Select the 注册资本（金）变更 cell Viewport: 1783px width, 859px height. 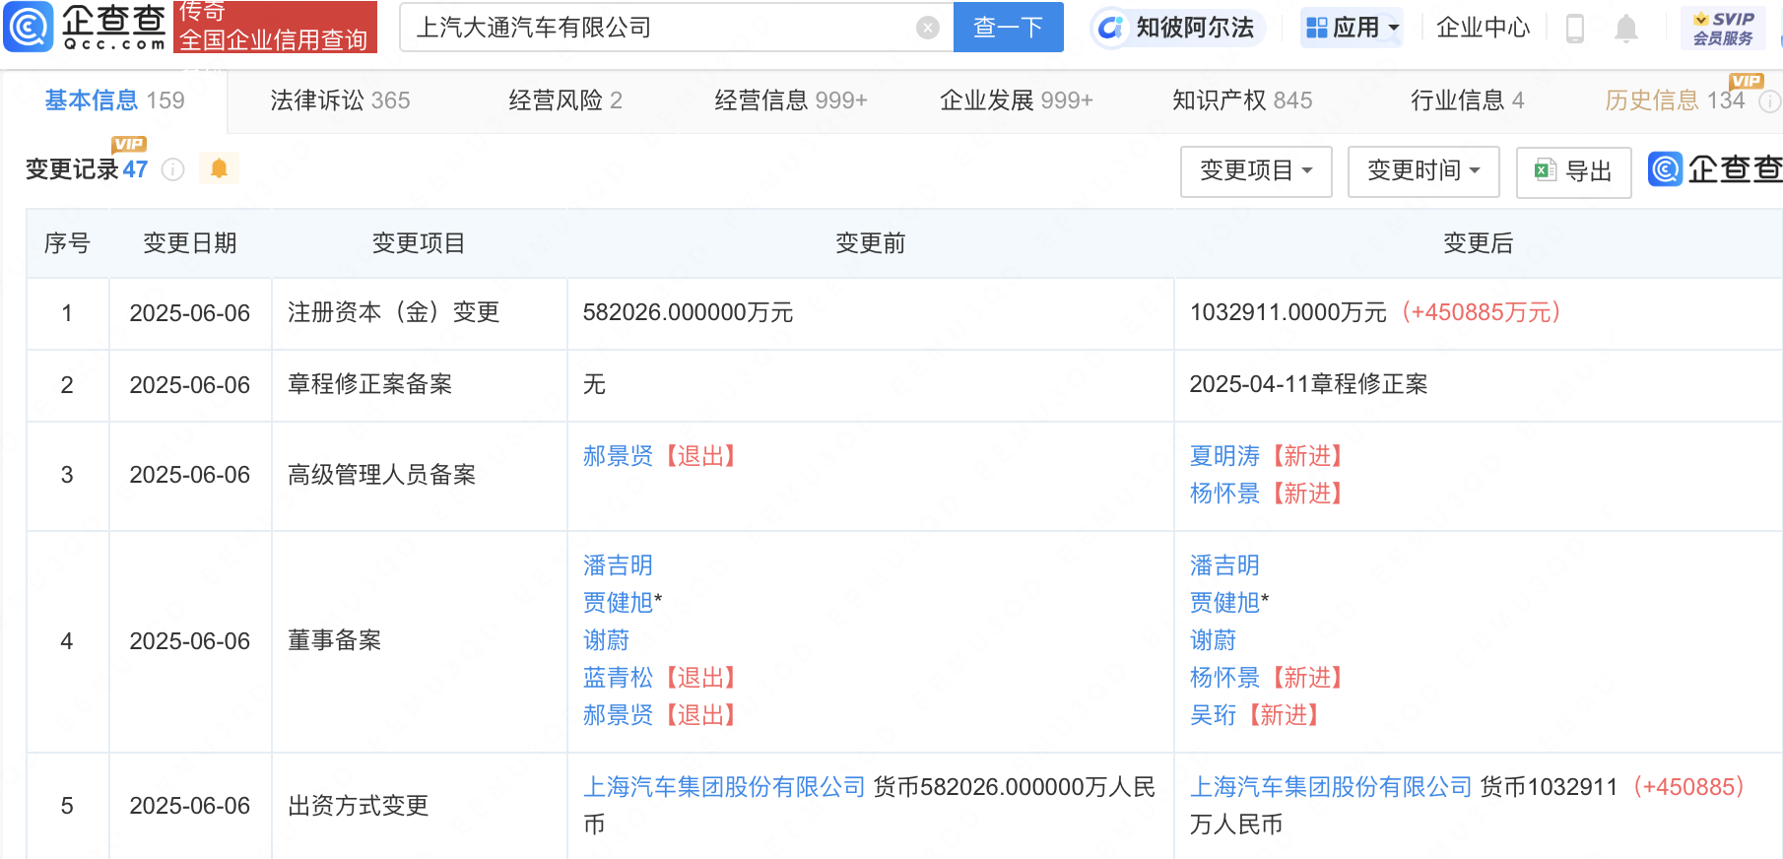pyautogui.click(x=420, y=313)
